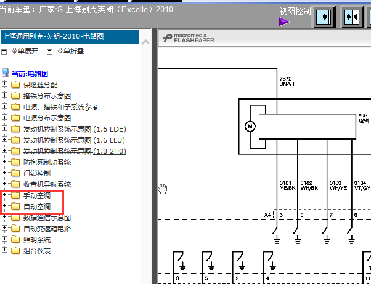
Task: Click the 菜单折叠 list icon
Action: click(x=49, y=52)
